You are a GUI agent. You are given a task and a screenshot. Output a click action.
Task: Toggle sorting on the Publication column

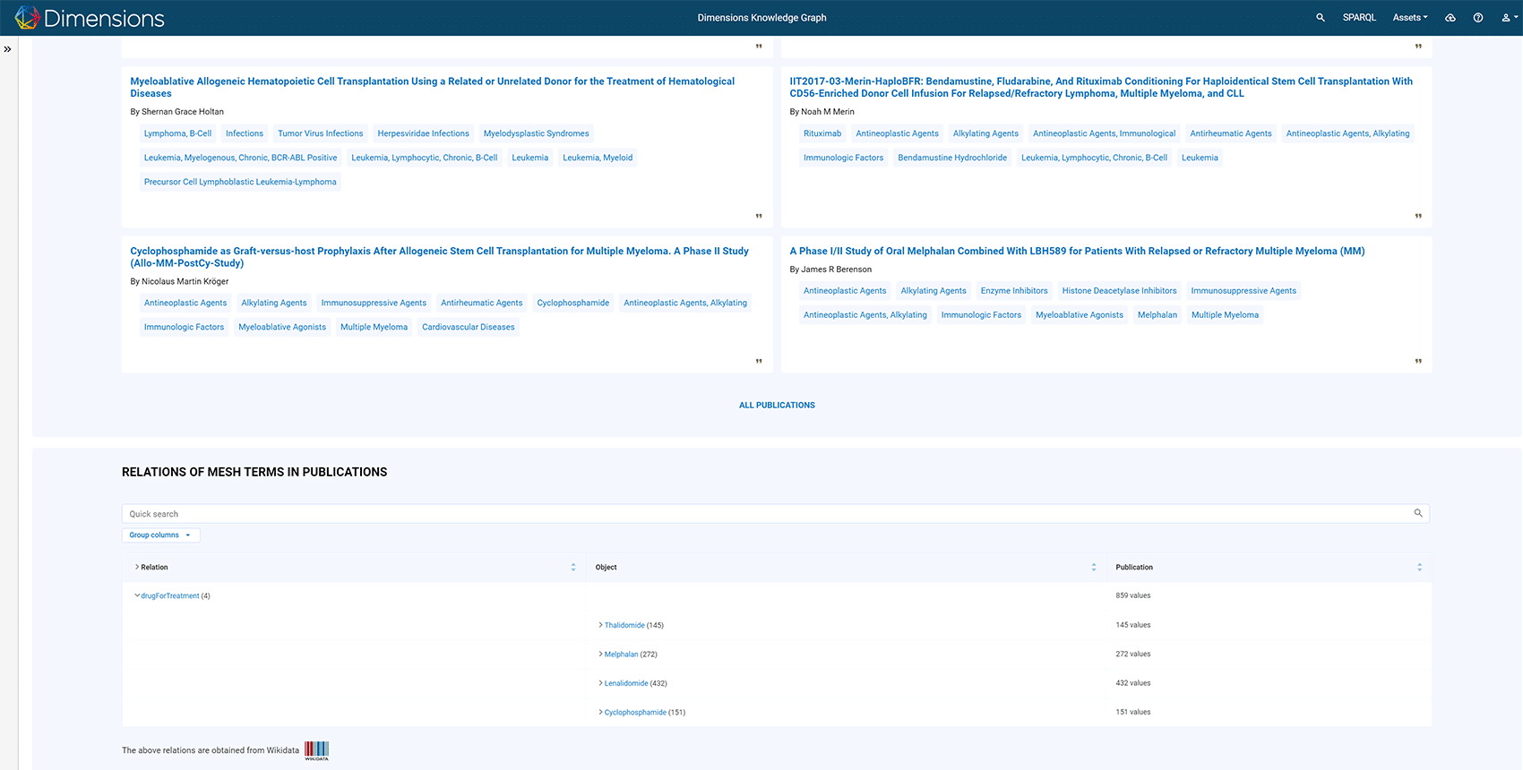point(1419,568)
